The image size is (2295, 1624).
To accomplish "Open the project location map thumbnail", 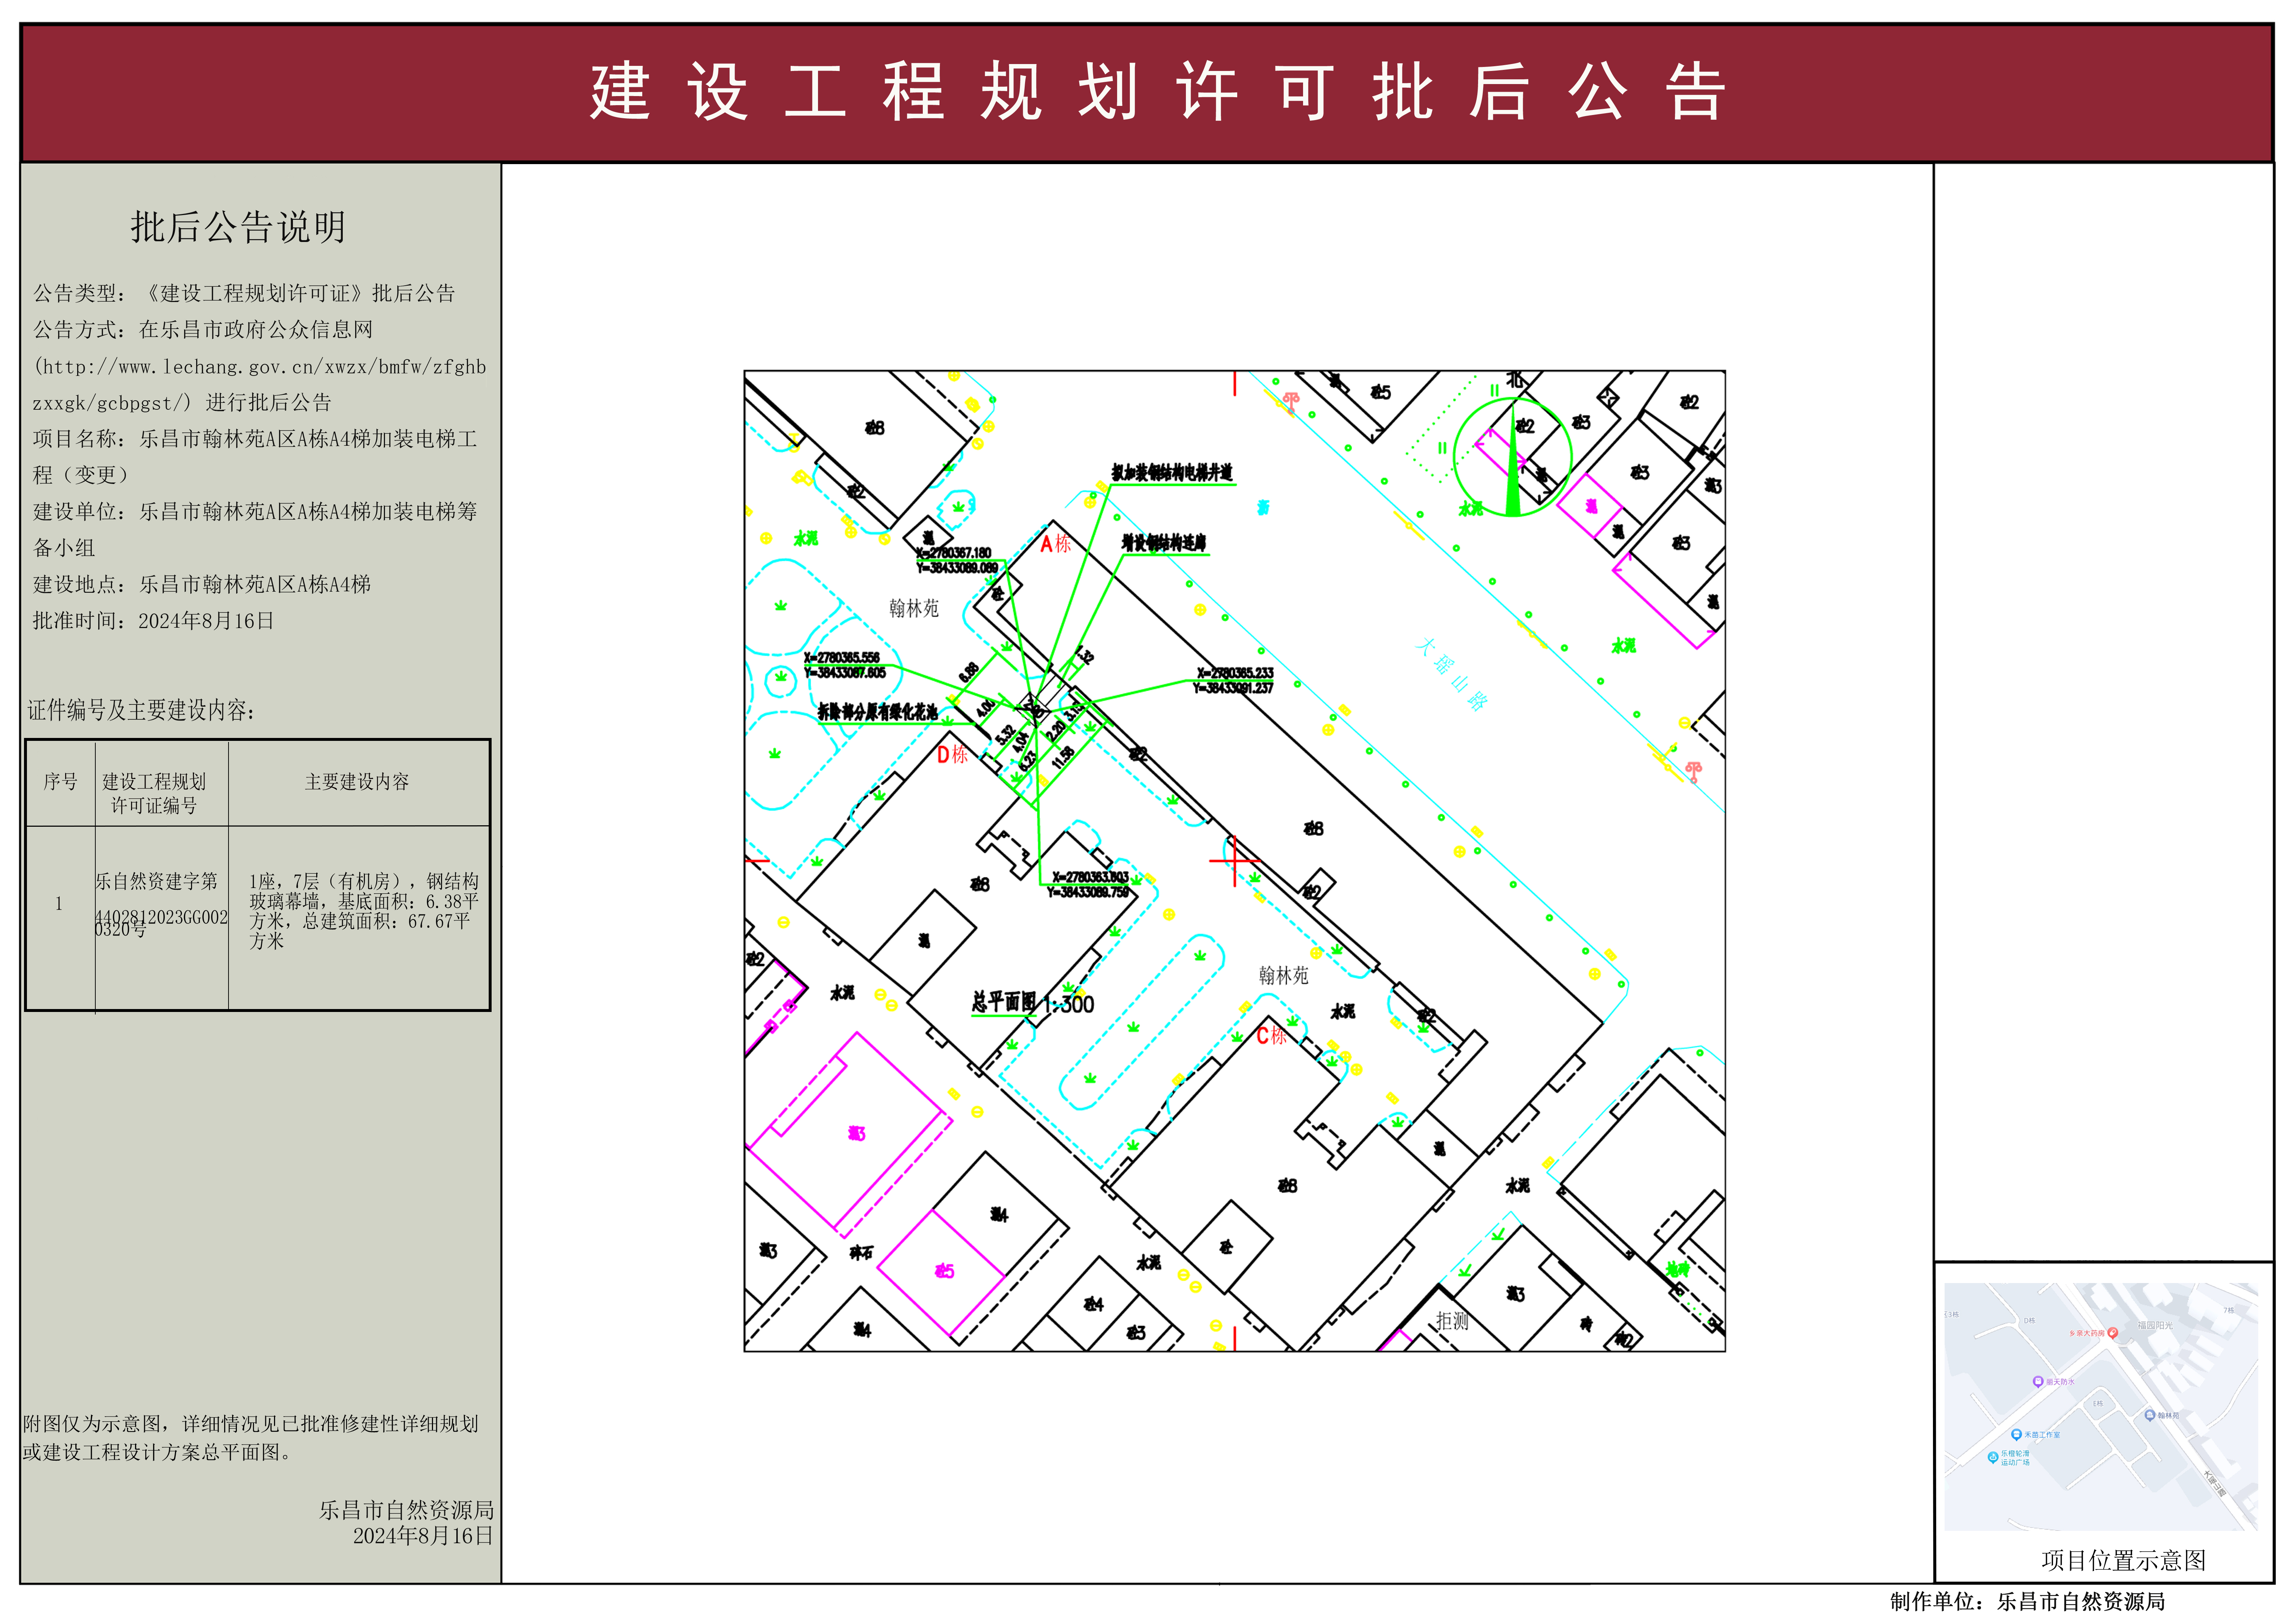I will [x=2101, y=1407].
